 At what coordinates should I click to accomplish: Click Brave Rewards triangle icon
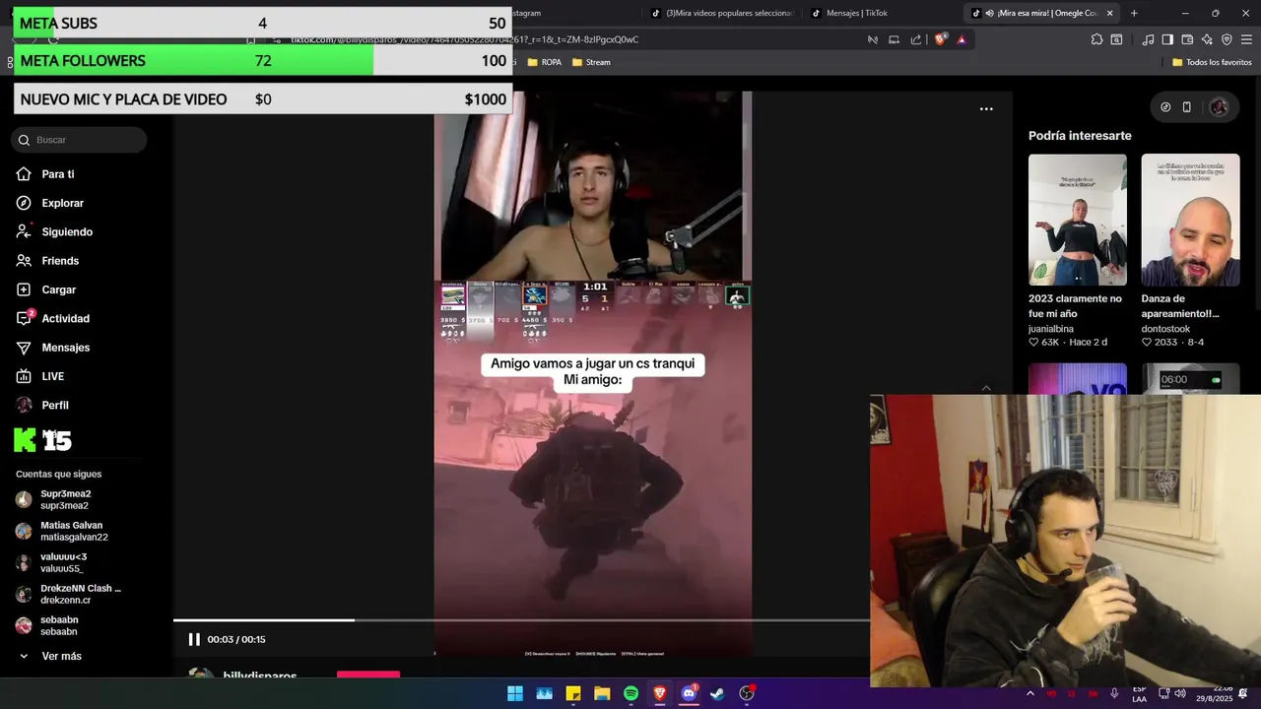click(962, 39)
